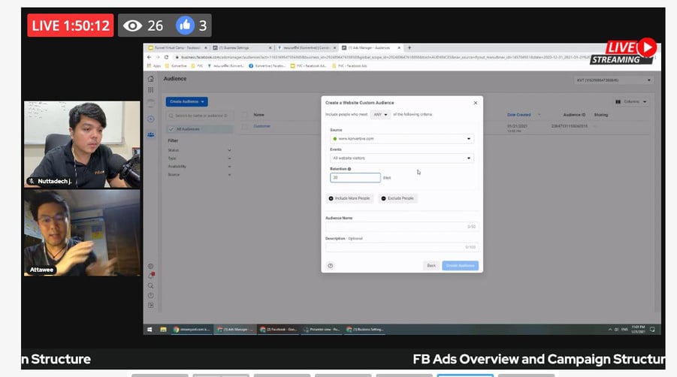Open the all-tools grid icon in sidebar
The width and height of the screenshot is (677, 377).
point(150,92)
